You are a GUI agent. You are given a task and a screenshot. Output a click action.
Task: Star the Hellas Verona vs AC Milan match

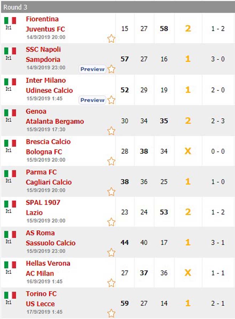pos(111,283)
